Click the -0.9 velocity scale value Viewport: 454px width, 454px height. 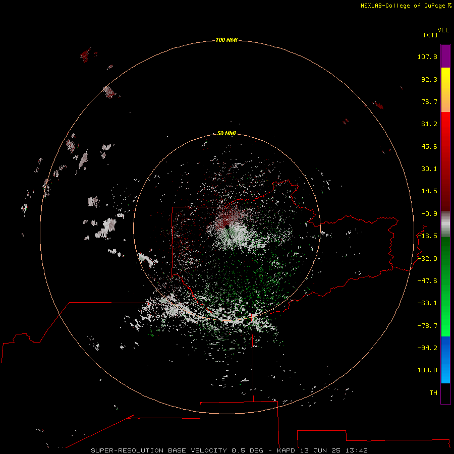pyautogui.click(x=429, y=214)
